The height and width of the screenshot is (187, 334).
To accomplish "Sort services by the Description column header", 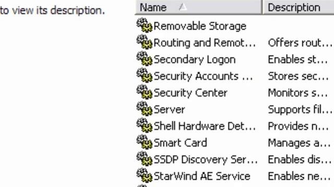I will [x=298, y=7].
